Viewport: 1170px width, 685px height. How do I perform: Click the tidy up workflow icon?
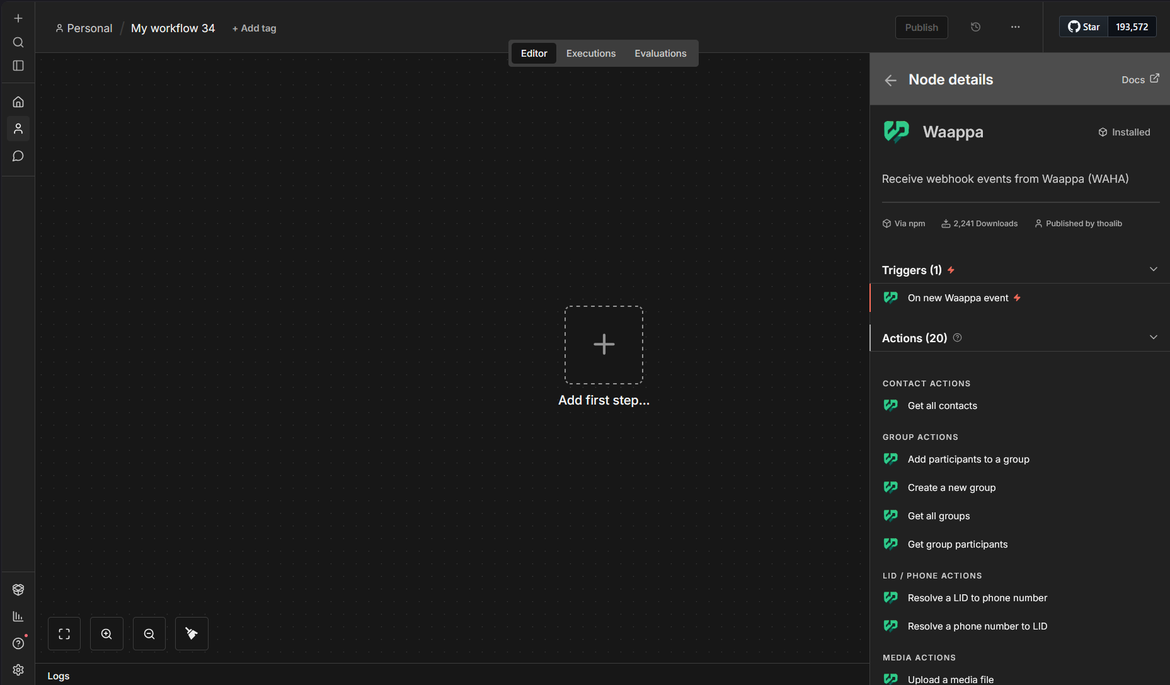(x=192, y=634)
